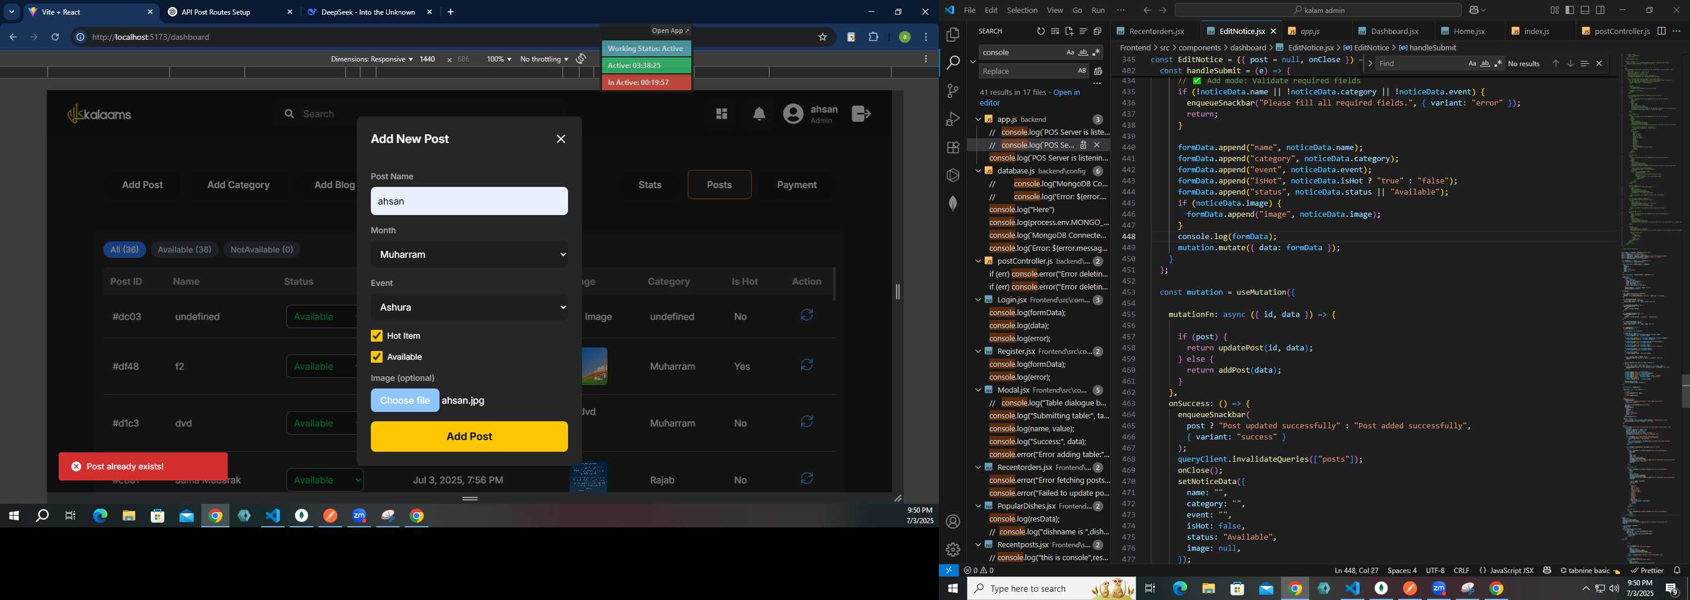1690x600 pixels.
Task: Toggle Use Regular Expression in search input
Action: pyautogui.click(x=1096, y=52)
